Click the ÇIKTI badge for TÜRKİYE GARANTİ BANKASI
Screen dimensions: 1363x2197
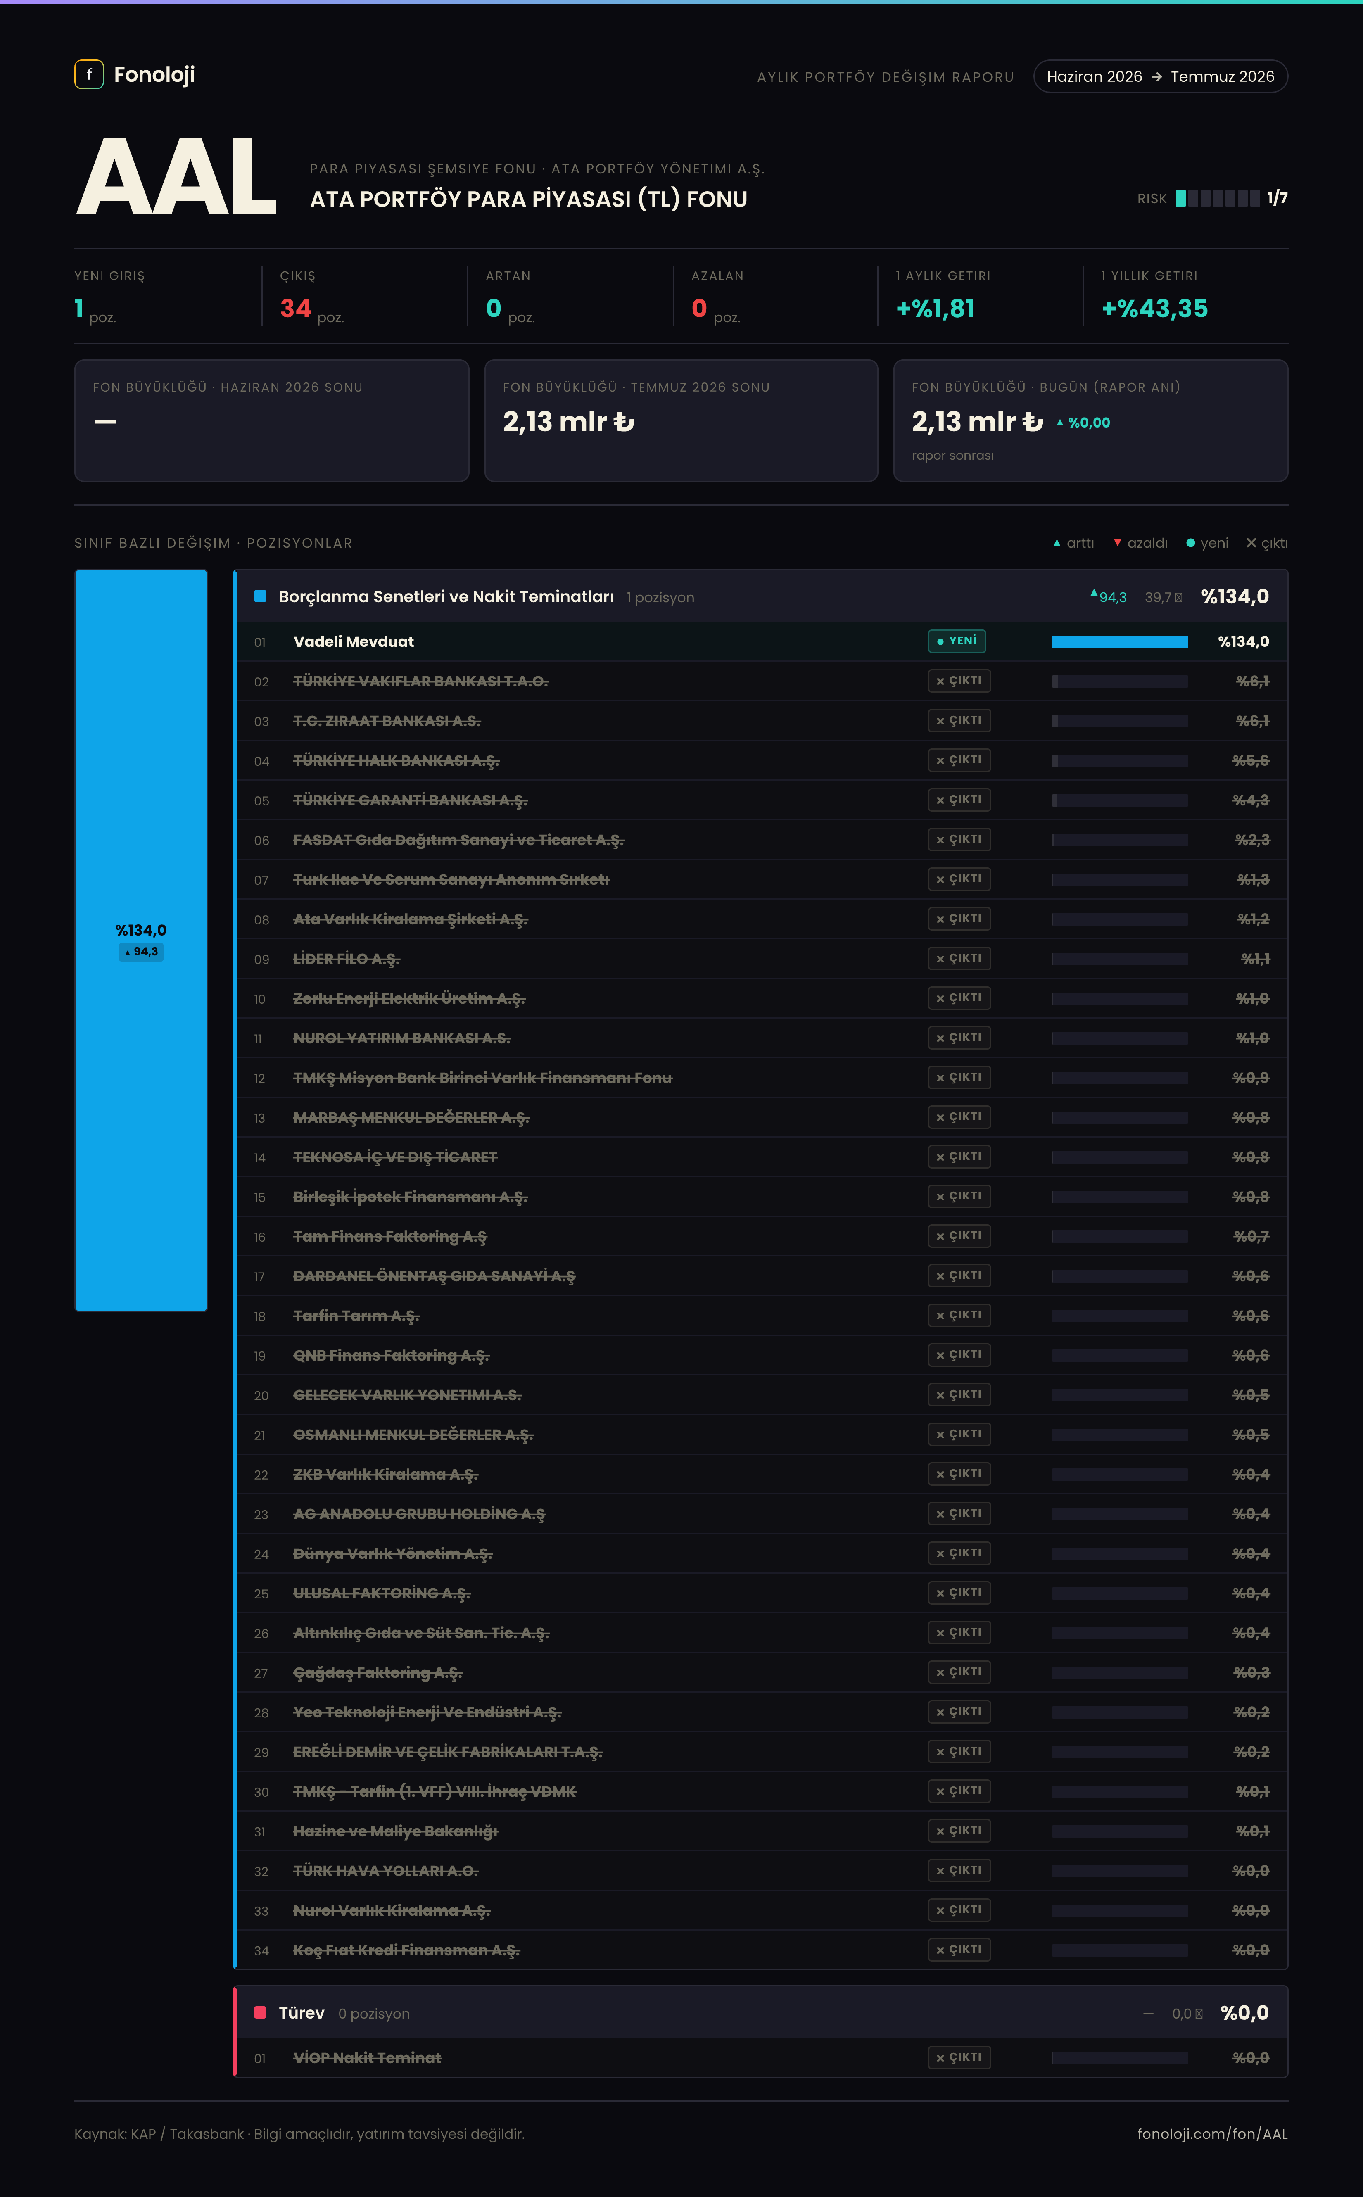(959, 800)
